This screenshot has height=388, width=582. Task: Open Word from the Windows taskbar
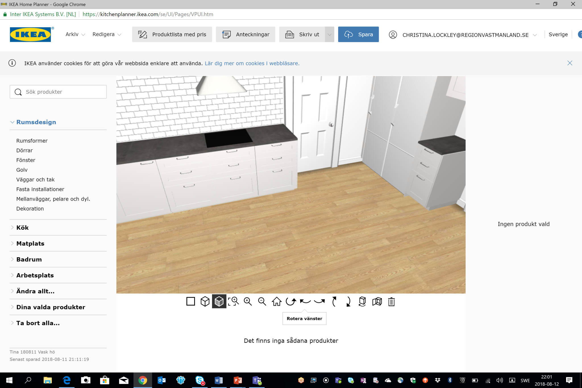[x=219, y=380]
